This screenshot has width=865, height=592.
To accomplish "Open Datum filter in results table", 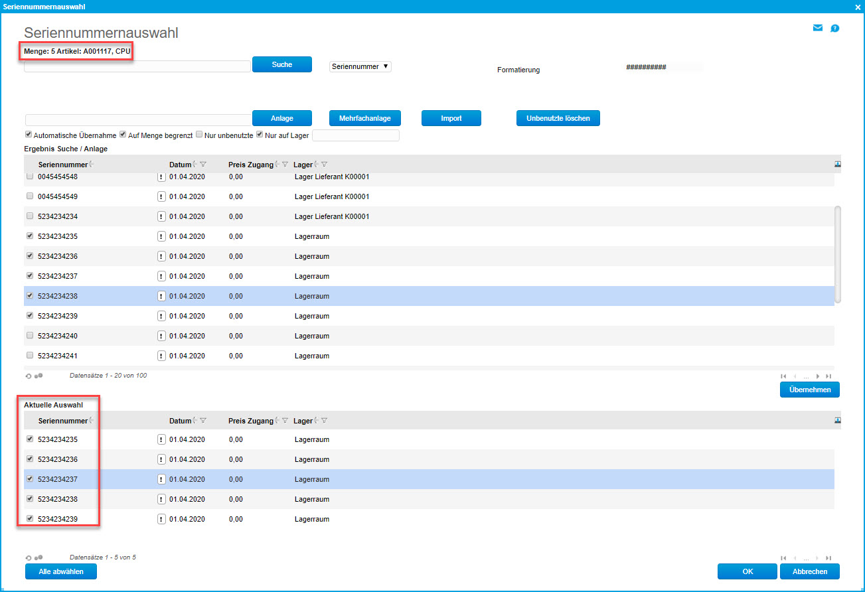I will coord(203,165).
